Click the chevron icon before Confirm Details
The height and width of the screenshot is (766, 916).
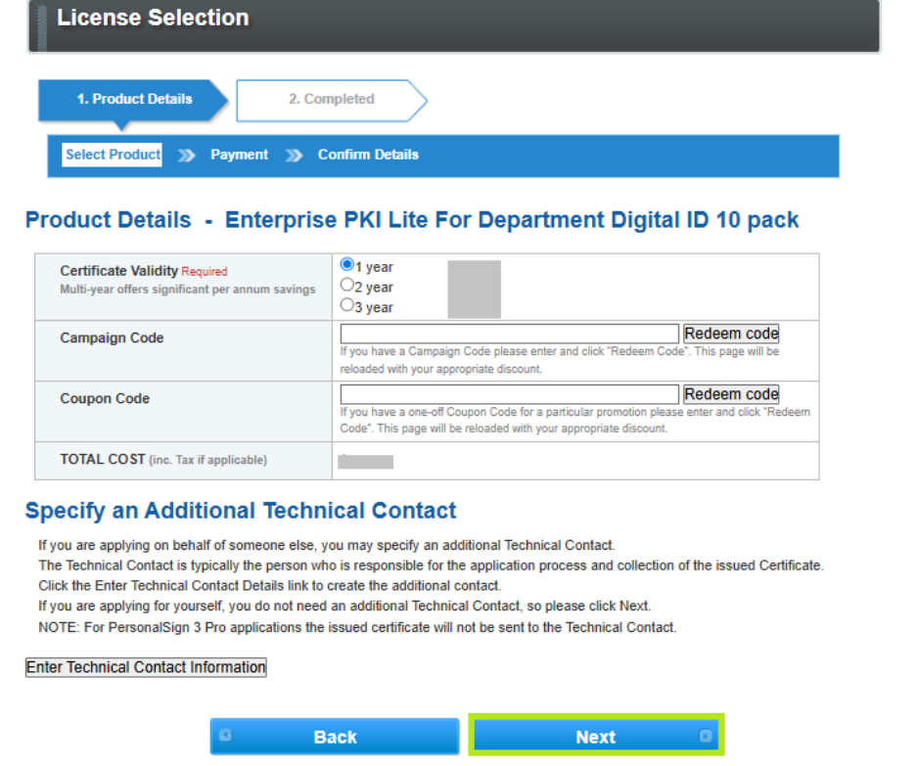click(x=294, y=156)
